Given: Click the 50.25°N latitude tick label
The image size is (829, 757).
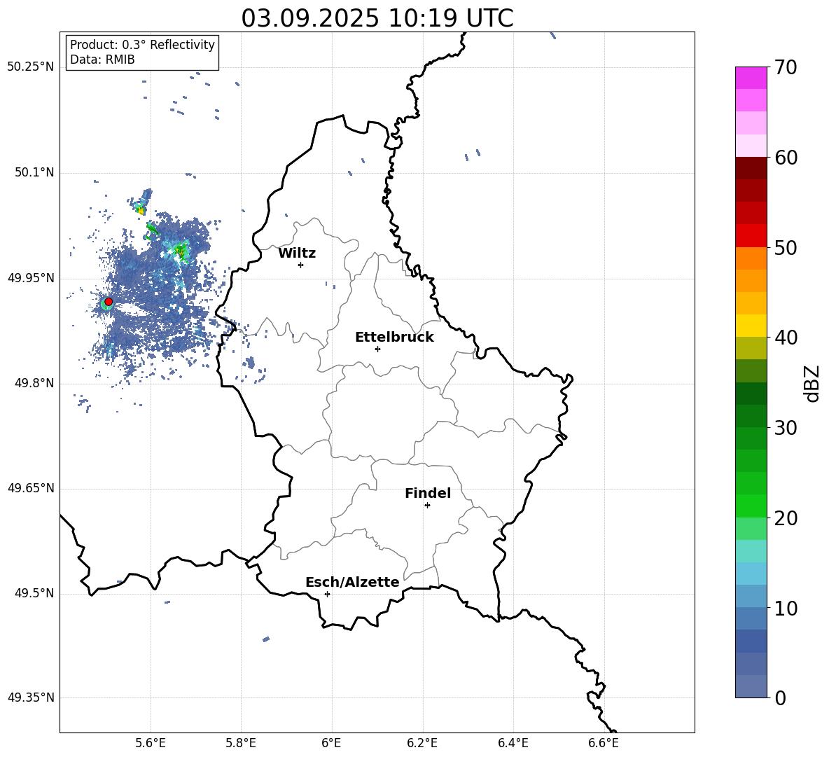Looking at the screenshot, I should click(x=31, y=67).
